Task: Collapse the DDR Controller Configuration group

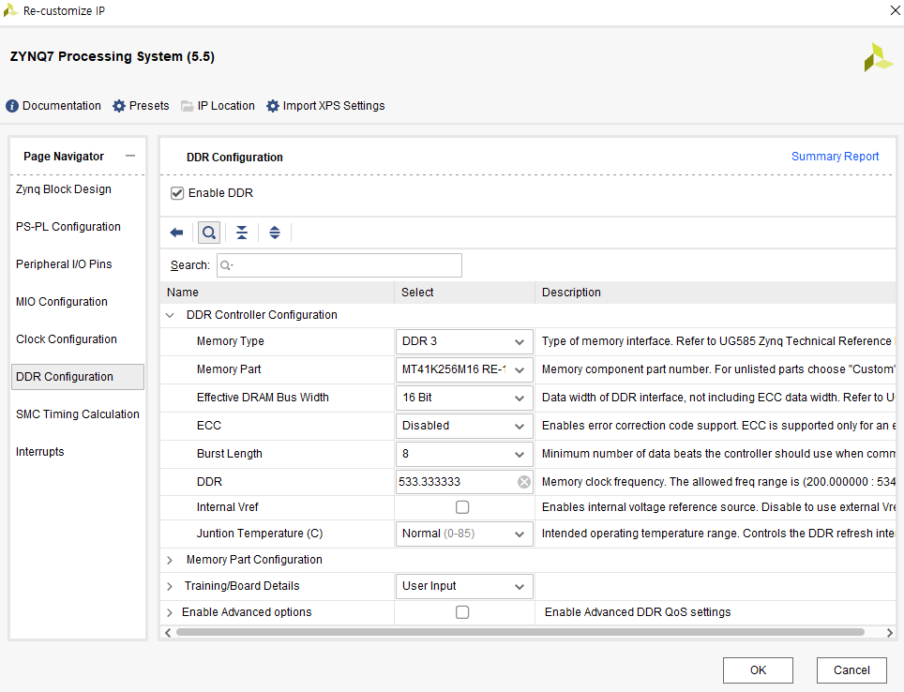Action: click(170, 315)
